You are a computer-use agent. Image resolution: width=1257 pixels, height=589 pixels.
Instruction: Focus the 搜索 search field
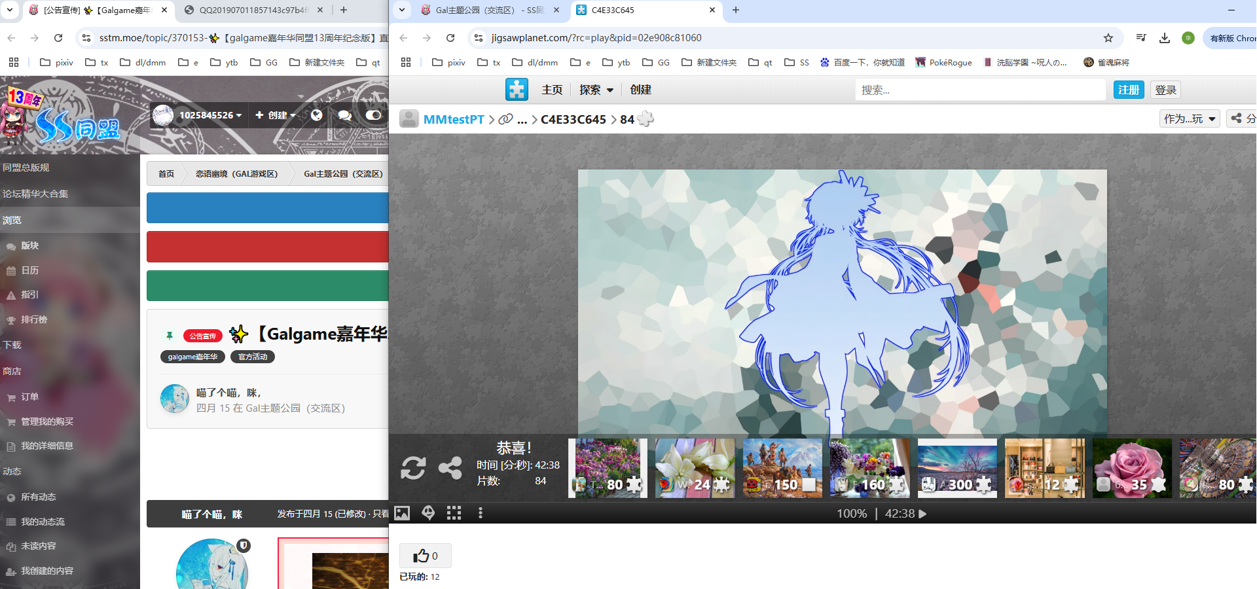[980, 90]
